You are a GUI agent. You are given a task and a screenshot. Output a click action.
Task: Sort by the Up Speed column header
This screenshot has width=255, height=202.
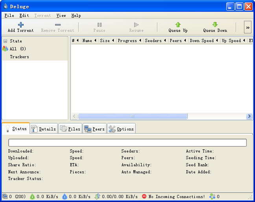234,40
